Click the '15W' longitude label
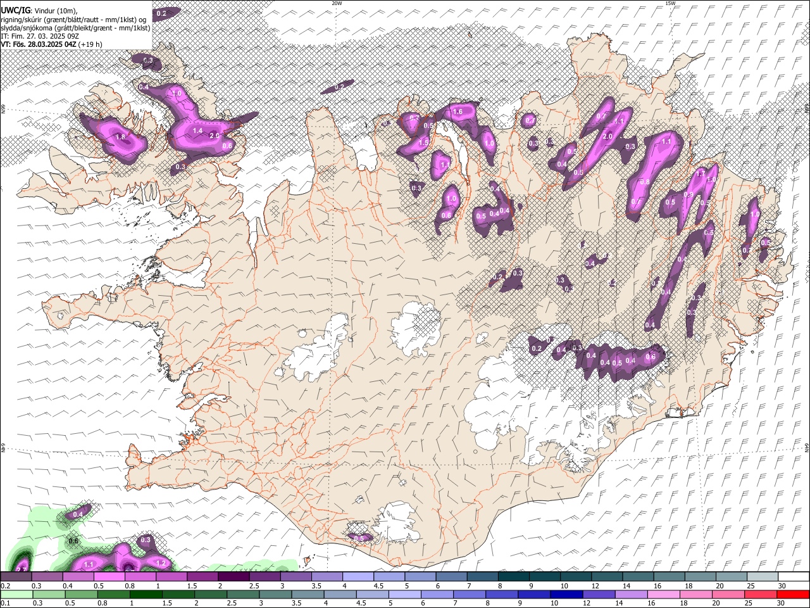The height and width of the screenshot is (608, 810). [x=670, y=3]
